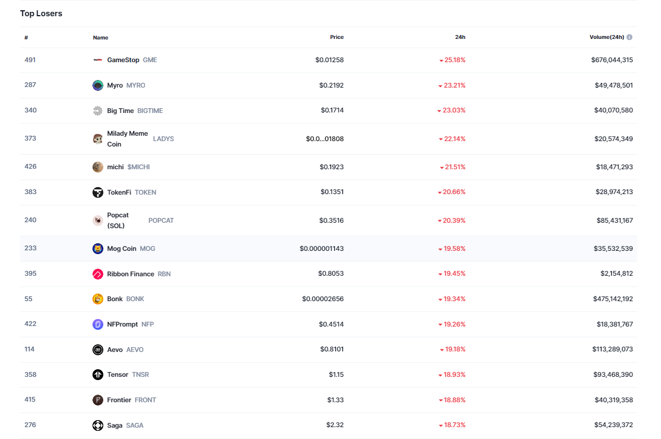The width and height of the screenshot is (661, 439).
Task: Click the GameStop coin logo icon
Action: click(97, 60)
